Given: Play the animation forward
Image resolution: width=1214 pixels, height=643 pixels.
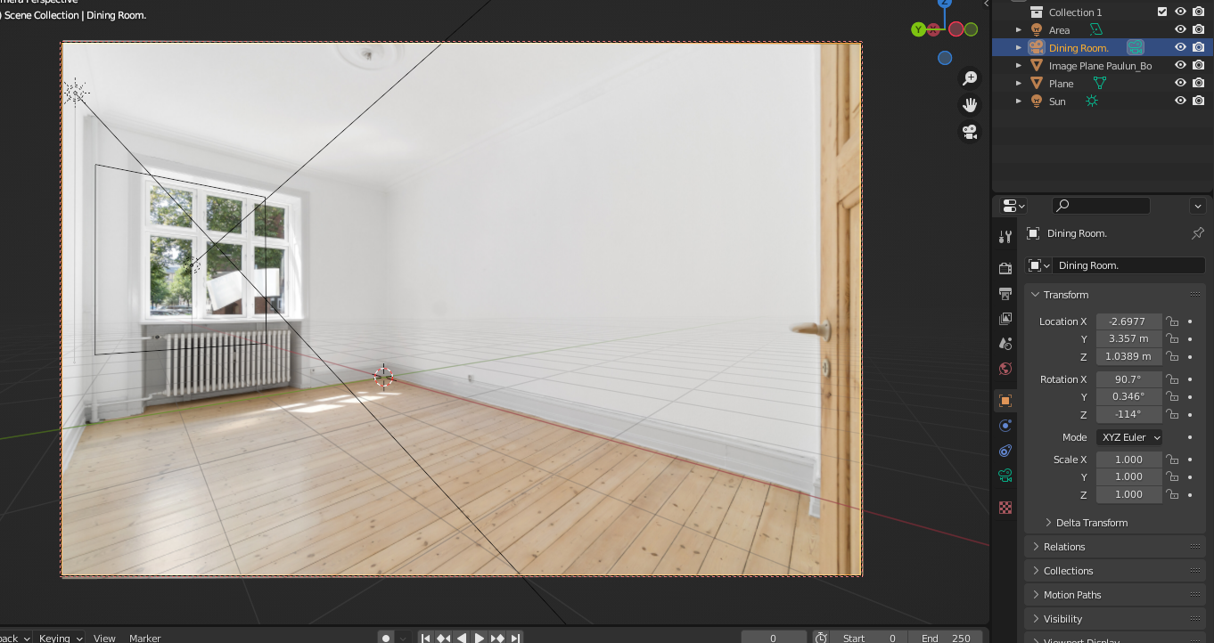Looking at the screenshot, I should coord(480,638).
